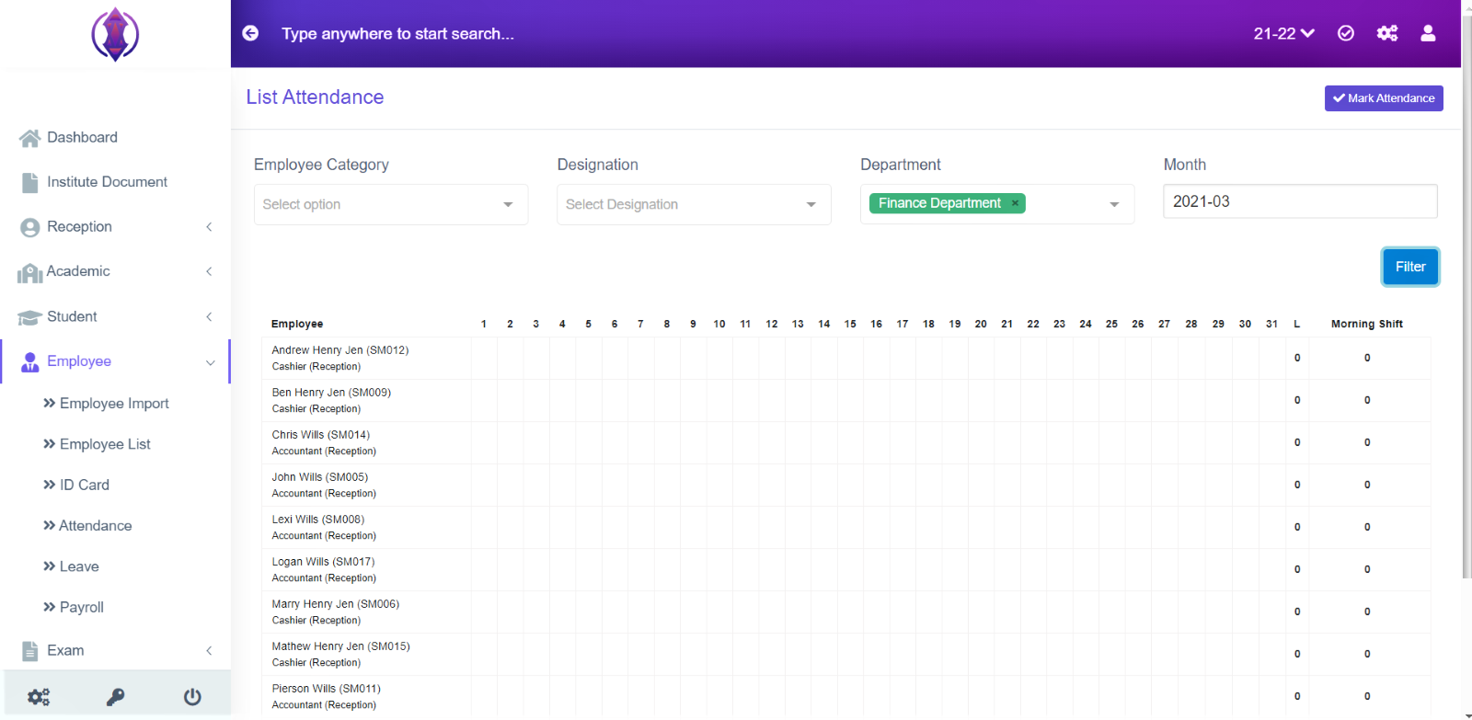Click the power logout icon
Viewport: 1472px width, 720px height.
[192, 697]
